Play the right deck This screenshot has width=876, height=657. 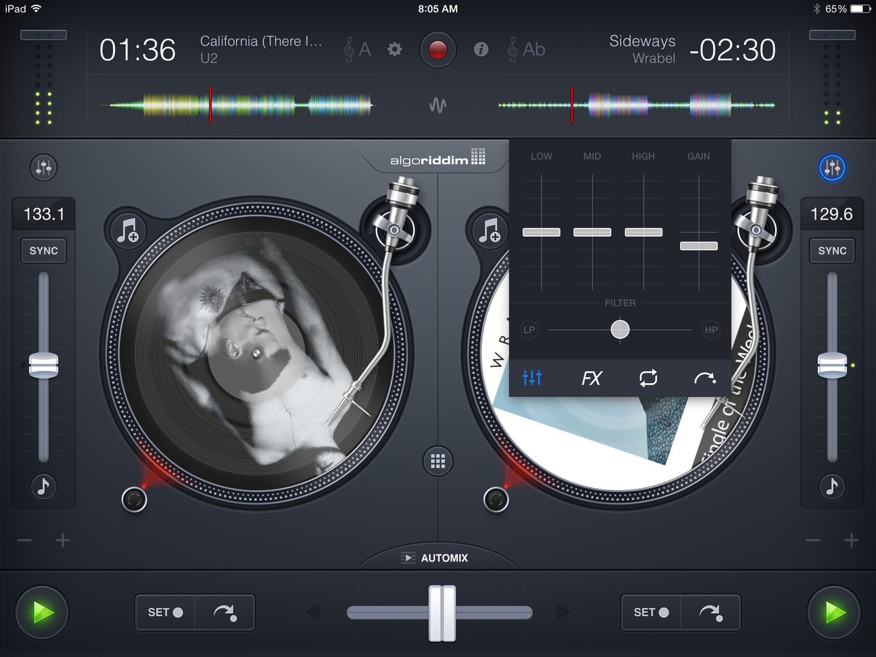pos(834,612)
